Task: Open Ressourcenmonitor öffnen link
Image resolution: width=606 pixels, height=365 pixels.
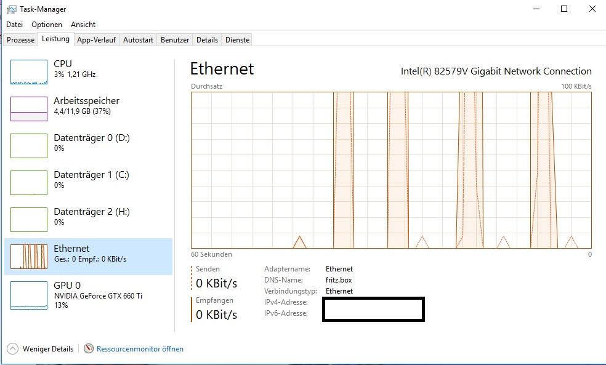Action: (x=140, y=349)
